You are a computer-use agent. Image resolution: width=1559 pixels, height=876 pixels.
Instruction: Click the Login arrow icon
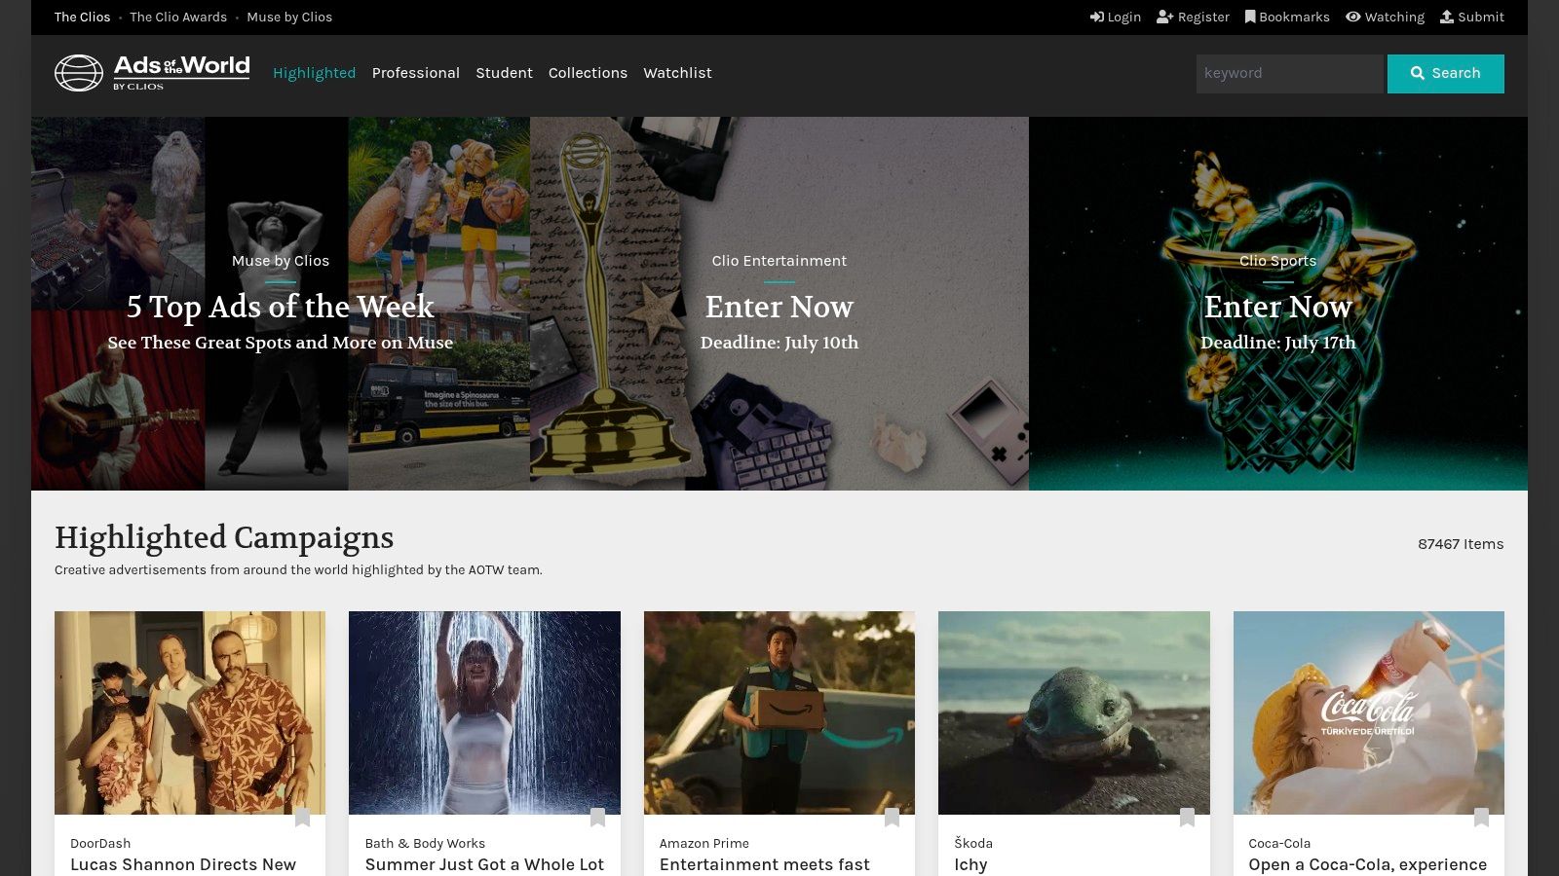click(1096, 17)
